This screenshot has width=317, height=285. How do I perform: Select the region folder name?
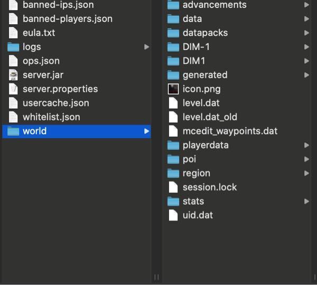click(x=197, y=174)
